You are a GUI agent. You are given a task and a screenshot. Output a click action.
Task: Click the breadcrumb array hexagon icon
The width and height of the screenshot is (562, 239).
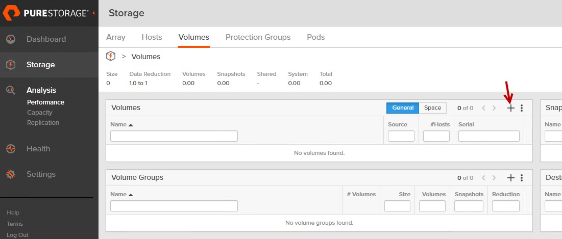click(x=111, y=56)
